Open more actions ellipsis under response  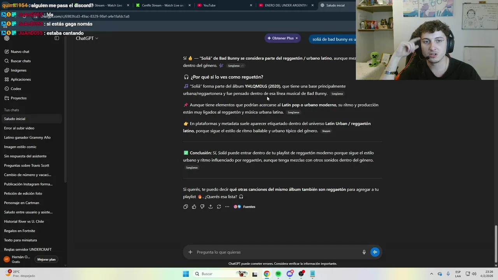coord(227,206)
